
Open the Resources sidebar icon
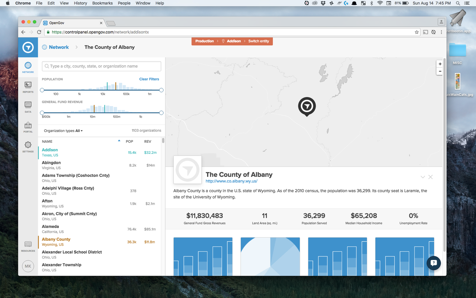pos(28,246)
